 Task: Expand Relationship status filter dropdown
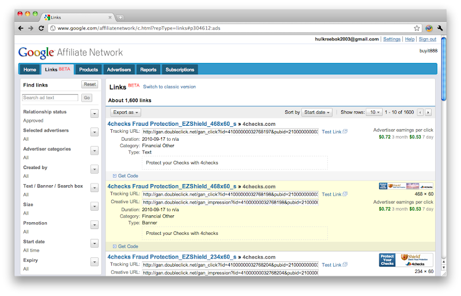tap(95, 114)
